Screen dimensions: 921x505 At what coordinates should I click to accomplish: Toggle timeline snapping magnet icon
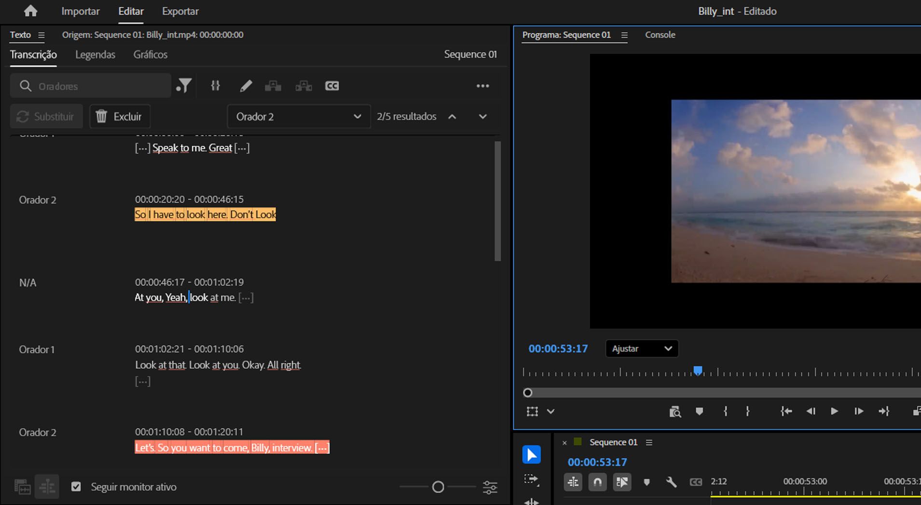point(597,482)
